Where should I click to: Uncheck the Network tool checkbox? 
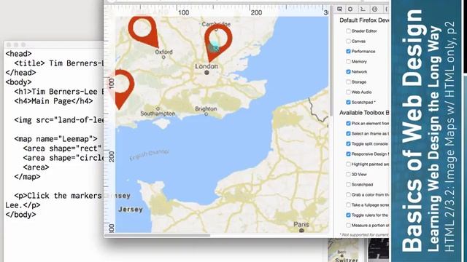pyautogui.click(x=348, y=71)
